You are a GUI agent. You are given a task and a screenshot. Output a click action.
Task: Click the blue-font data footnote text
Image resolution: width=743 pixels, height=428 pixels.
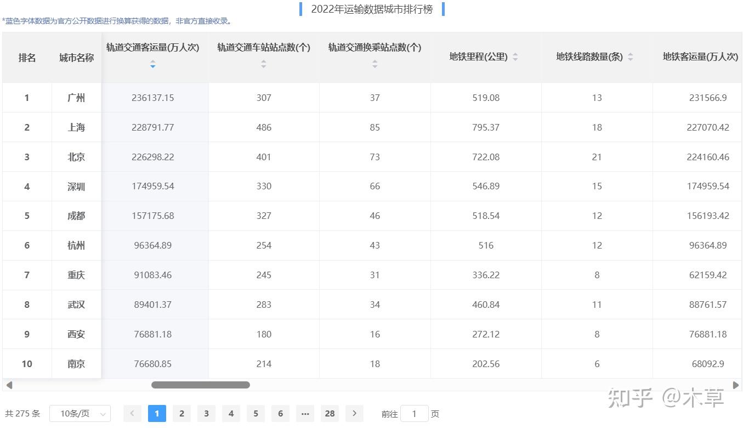click(x=117, y=21)
